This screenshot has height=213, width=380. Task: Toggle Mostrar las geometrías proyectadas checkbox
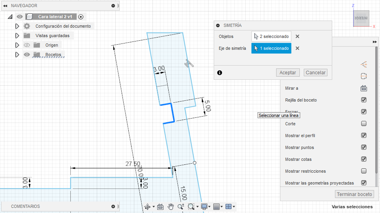[x=364, y=183]
